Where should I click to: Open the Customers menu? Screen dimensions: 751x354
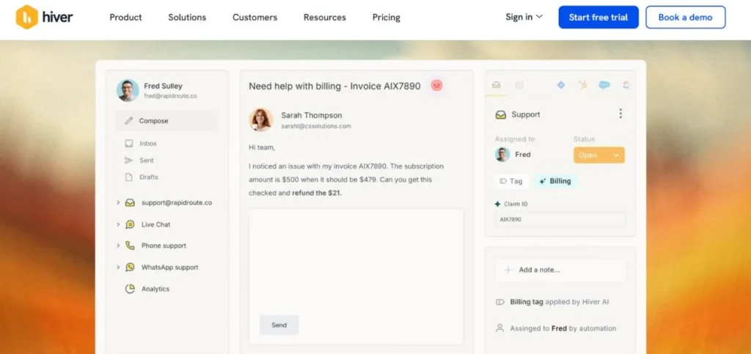pyautogui.click(x=254, y=17)
